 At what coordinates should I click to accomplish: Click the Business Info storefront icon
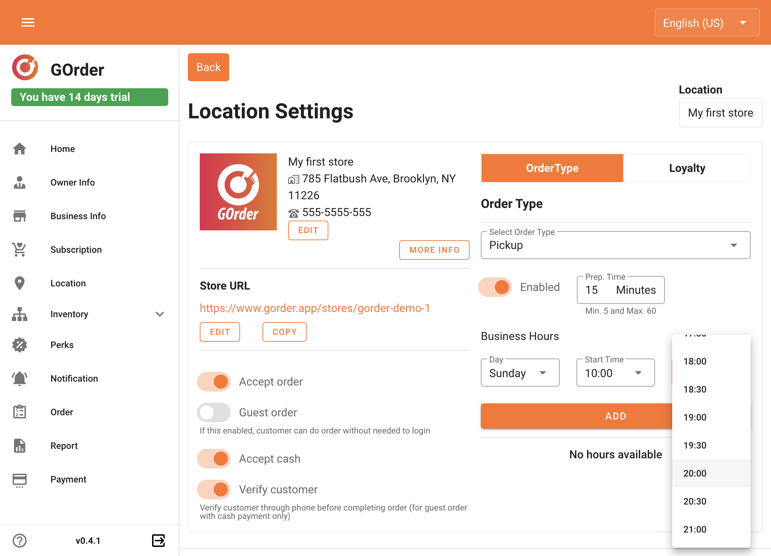20,216
